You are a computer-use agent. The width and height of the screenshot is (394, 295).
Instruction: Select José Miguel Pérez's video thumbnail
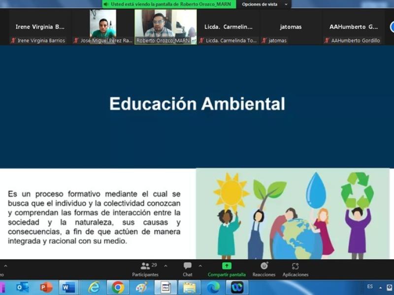103,27
